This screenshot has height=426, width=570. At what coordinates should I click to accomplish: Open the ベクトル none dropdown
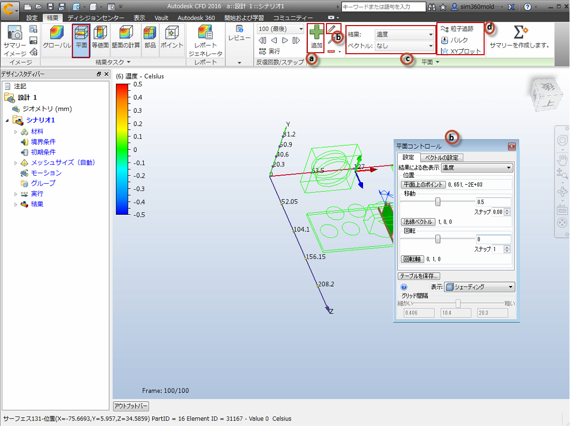point(404,46)
